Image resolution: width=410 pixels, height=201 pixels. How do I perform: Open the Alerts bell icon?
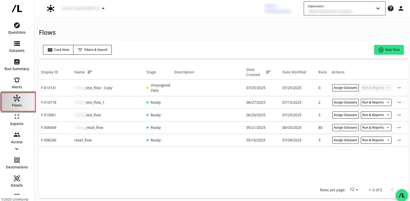17,80
